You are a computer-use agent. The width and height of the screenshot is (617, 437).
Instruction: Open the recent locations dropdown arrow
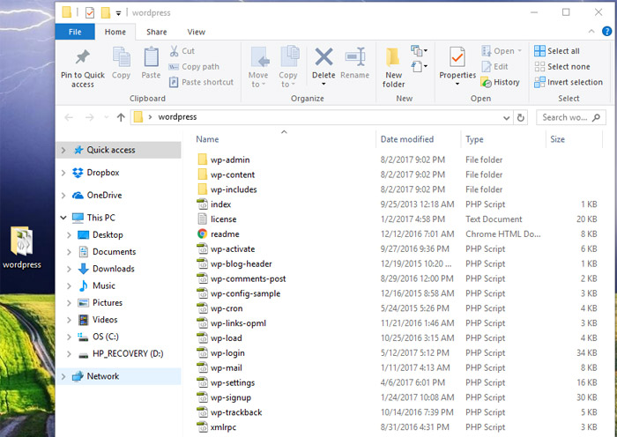tap(106, 117)
